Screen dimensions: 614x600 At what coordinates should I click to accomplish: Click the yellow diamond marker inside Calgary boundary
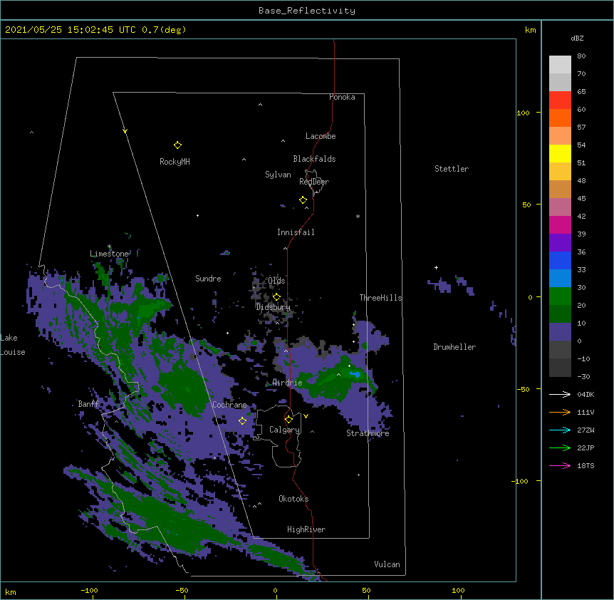tap(288, 420)
